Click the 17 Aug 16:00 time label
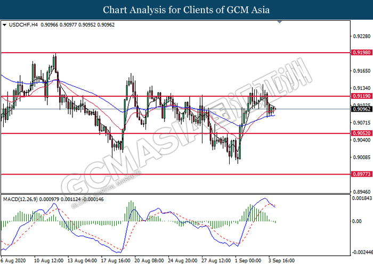 (x=116, y=261)
